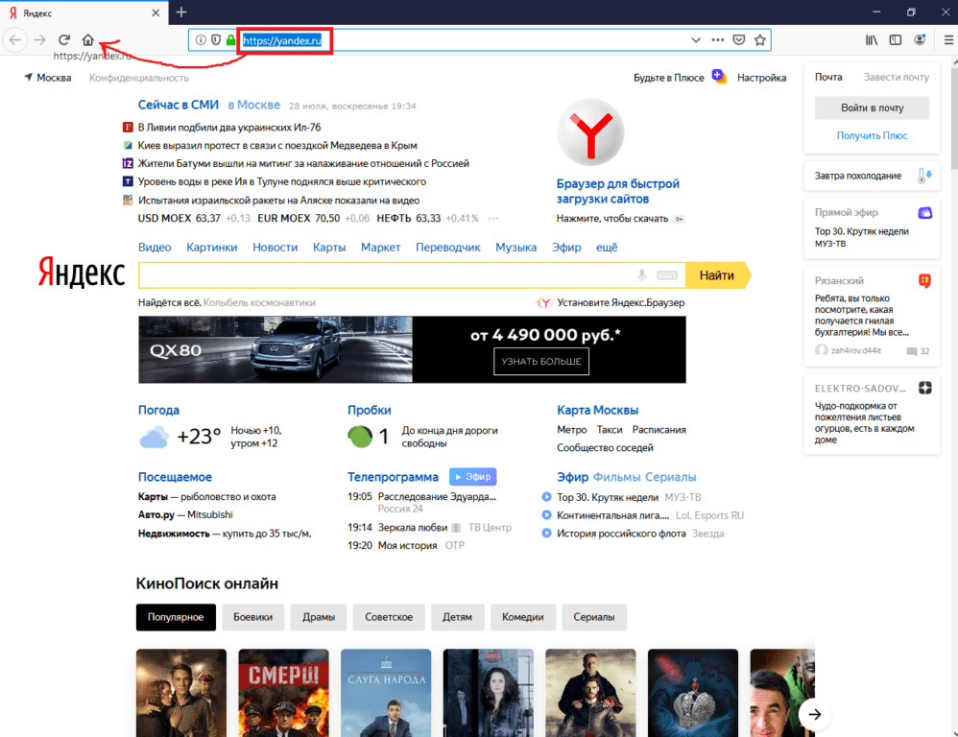Play История российского флота broadcast

547,533
